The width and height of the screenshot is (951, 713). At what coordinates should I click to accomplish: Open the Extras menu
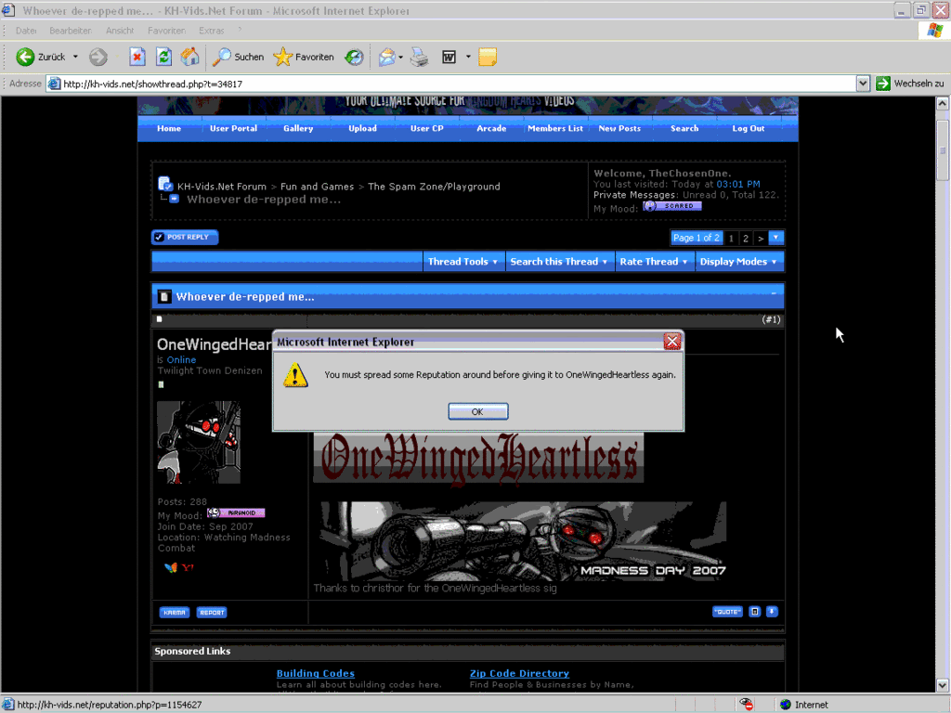point(211,31)
